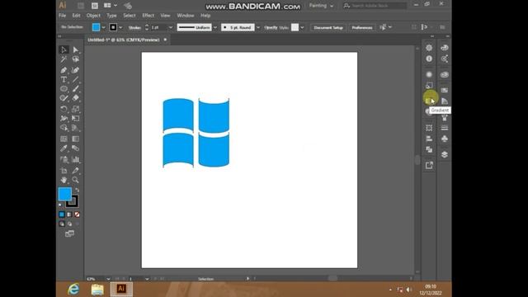Select the Untitled-1 document tab
Viewport: 528px width, 297px height.
click(x=124, y=40)
